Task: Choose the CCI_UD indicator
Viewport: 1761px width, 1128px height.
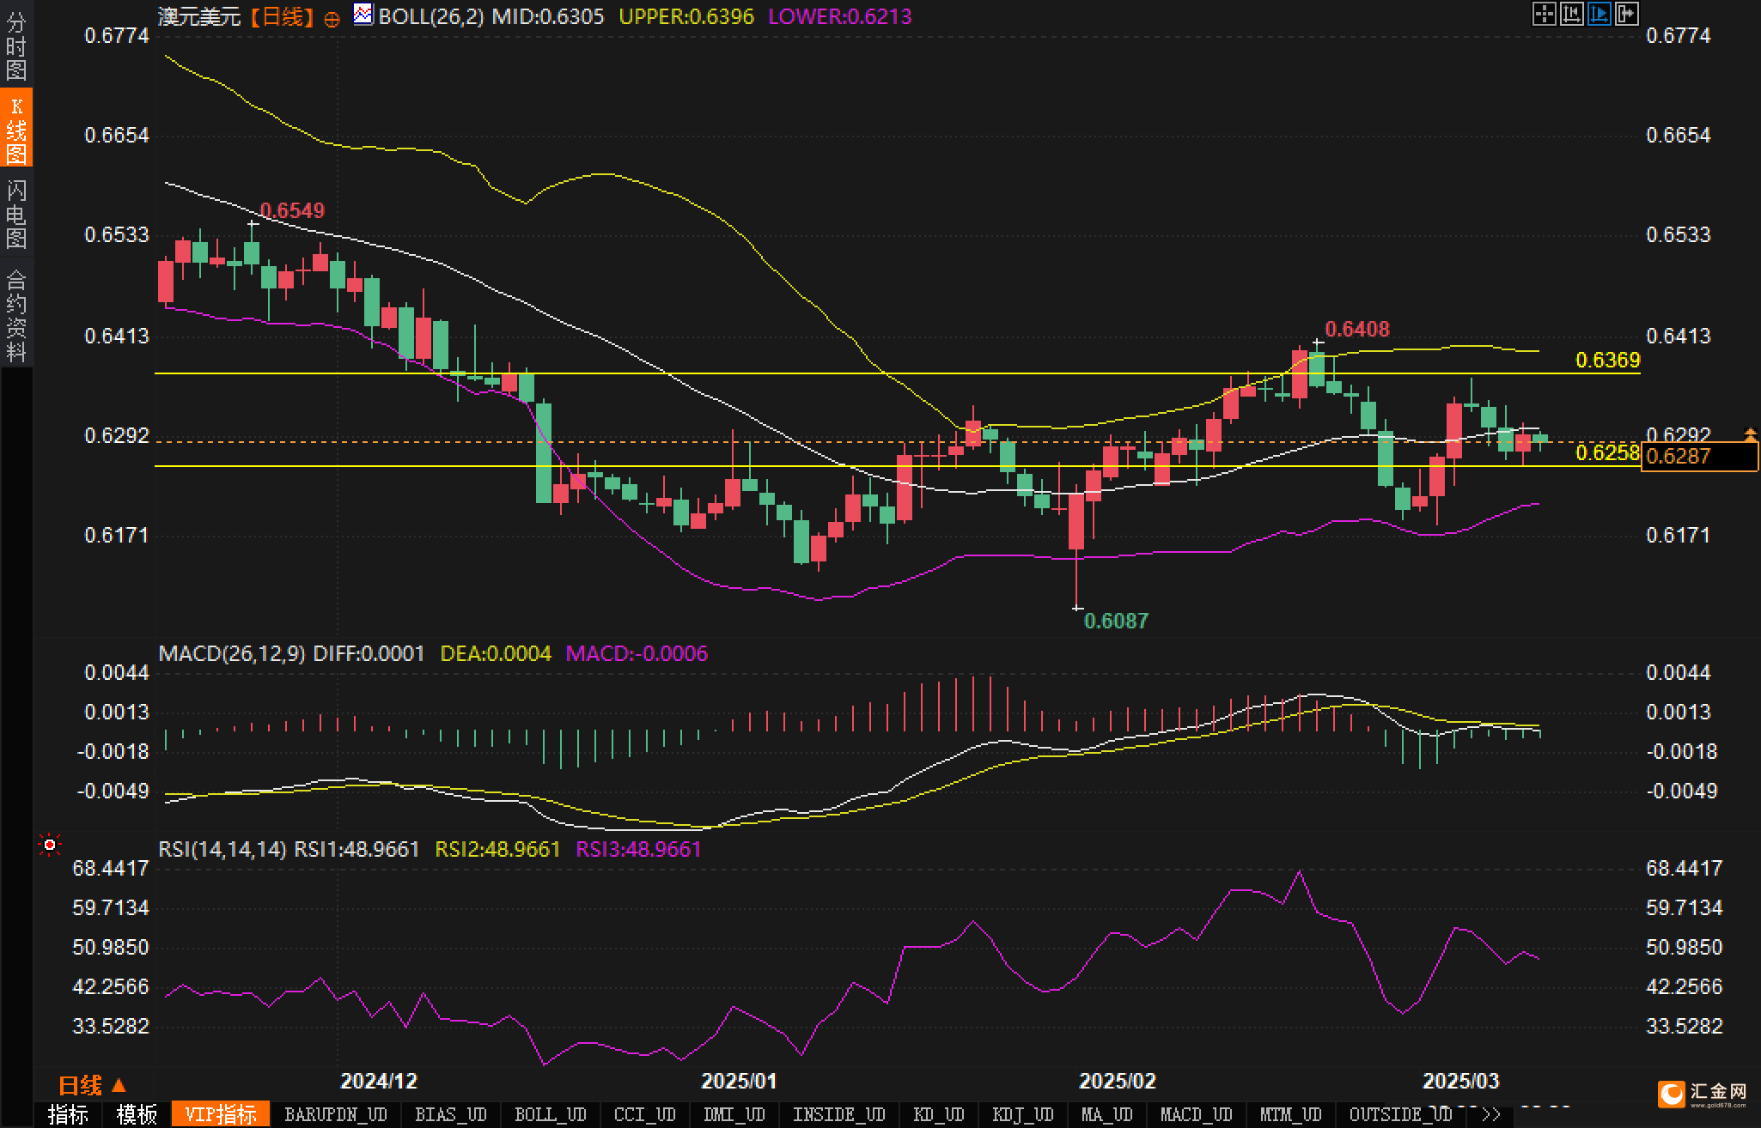Action: [x=644, y=1114]
